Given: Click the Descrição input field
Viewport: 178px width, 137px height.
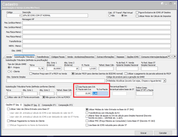Looking at the screenshot, I should 55,15.
